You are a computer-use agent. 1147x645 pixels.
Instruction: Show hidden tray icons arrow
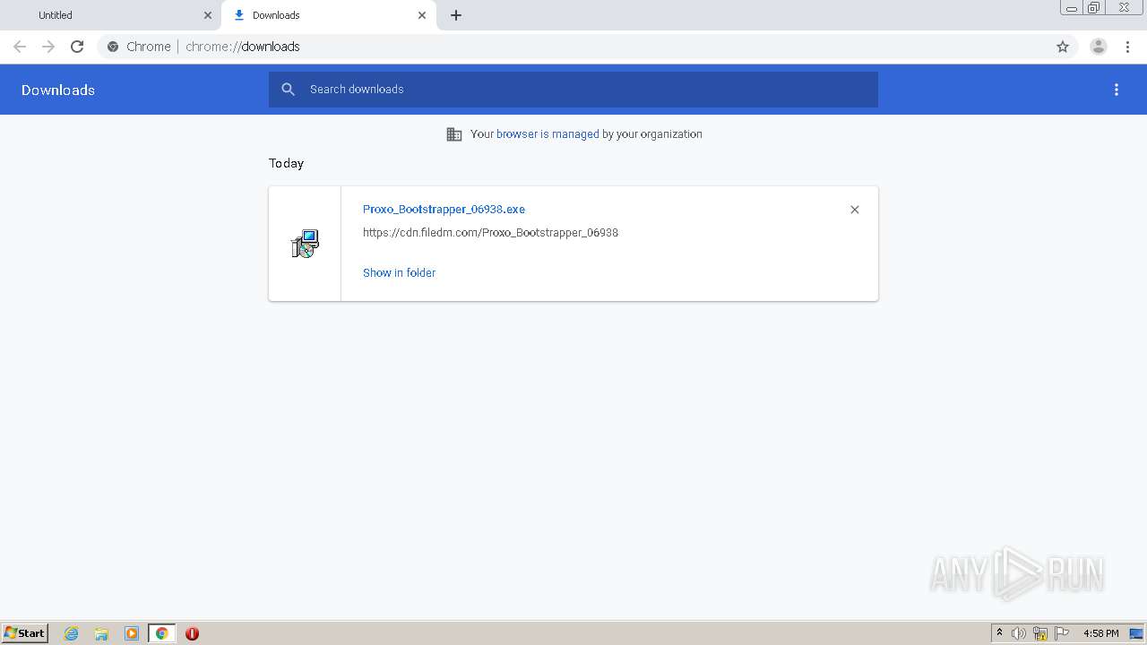[x=1000, y=633]
